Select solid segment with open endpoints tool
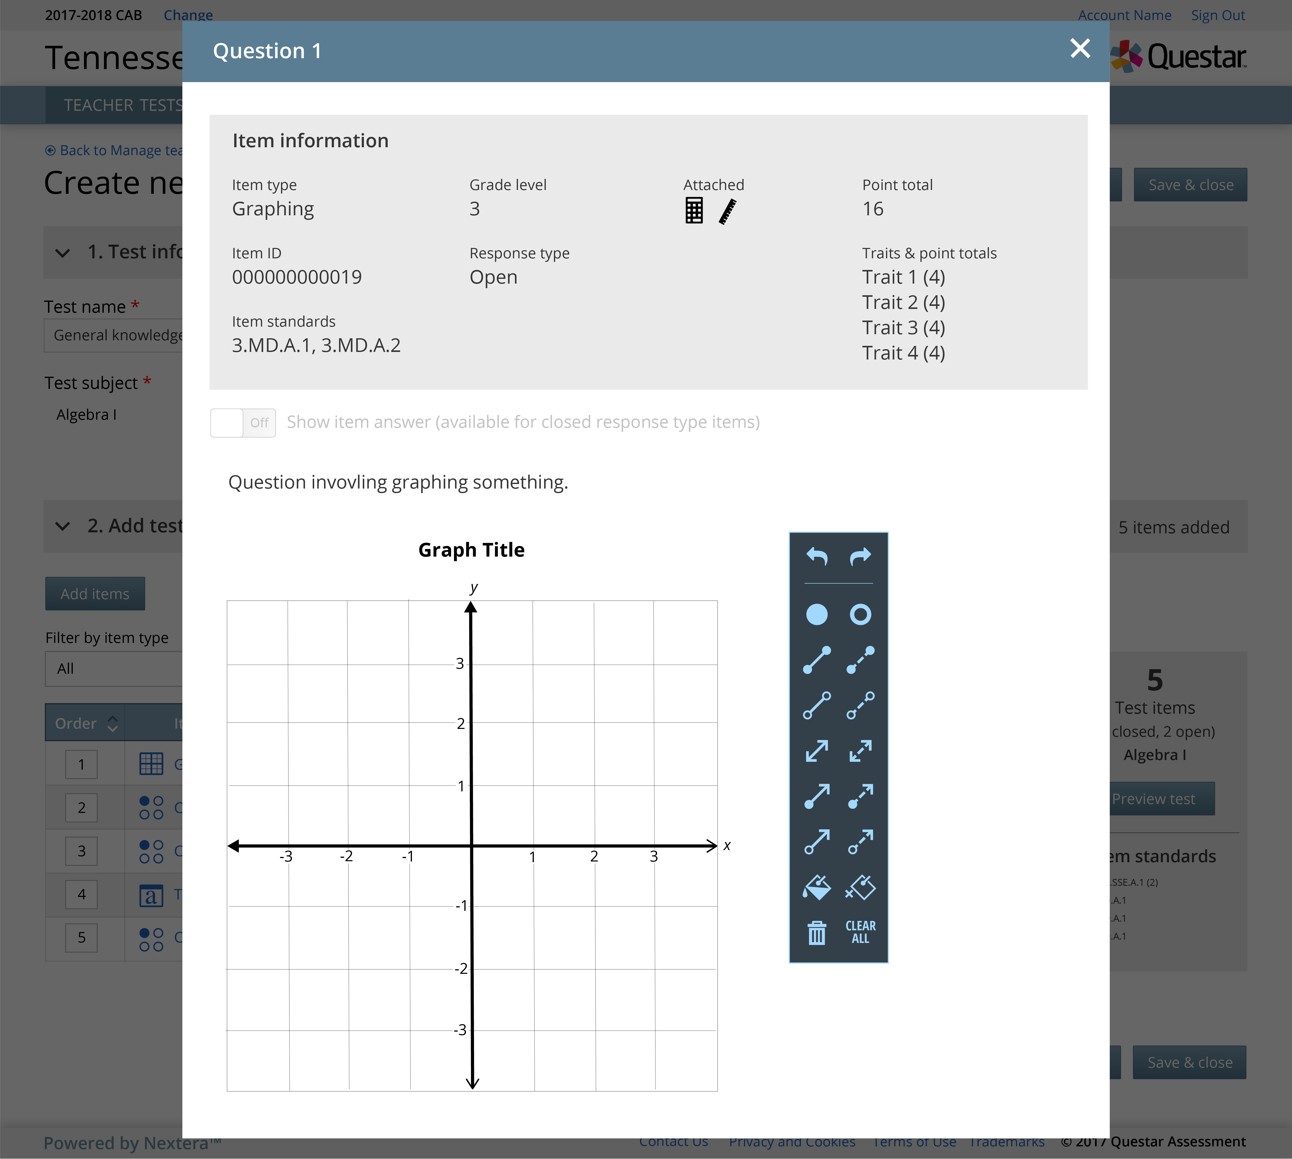Screen dimensions: 1292x1159 coord(817,706)
